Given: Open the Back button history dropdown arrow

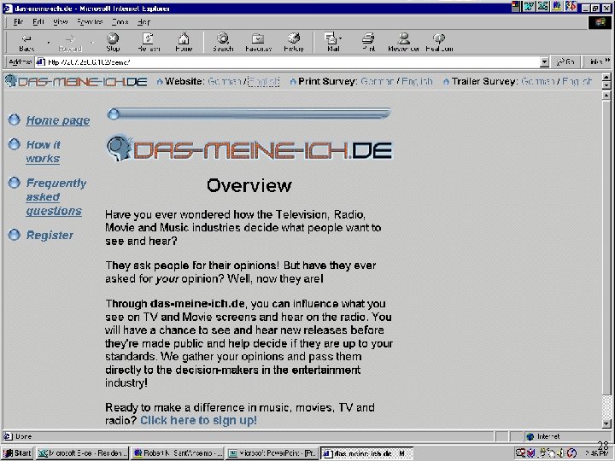Looking at the screenshot, I should tap(48, 43).
